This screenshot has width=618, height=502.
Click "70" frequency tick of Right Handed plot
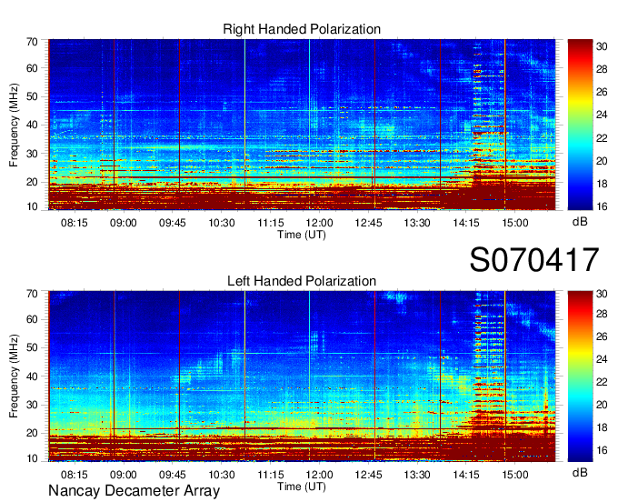[x=32, y=42]
